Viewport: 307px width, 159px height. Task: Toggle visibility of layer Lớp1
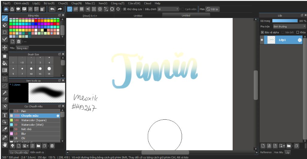pyautogui.click(x=262, y=40)
